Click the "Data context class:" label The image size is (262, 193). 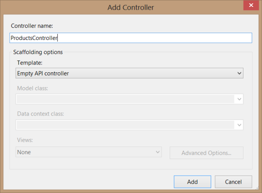click(x=40, y=114)
